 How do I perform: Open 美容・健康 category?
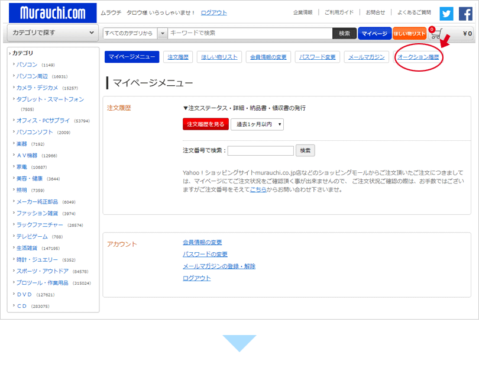point(30,179)
